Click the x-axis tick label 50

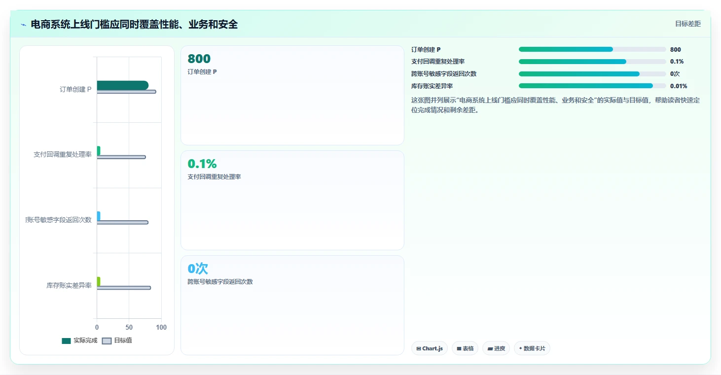[x=129, y=327]
